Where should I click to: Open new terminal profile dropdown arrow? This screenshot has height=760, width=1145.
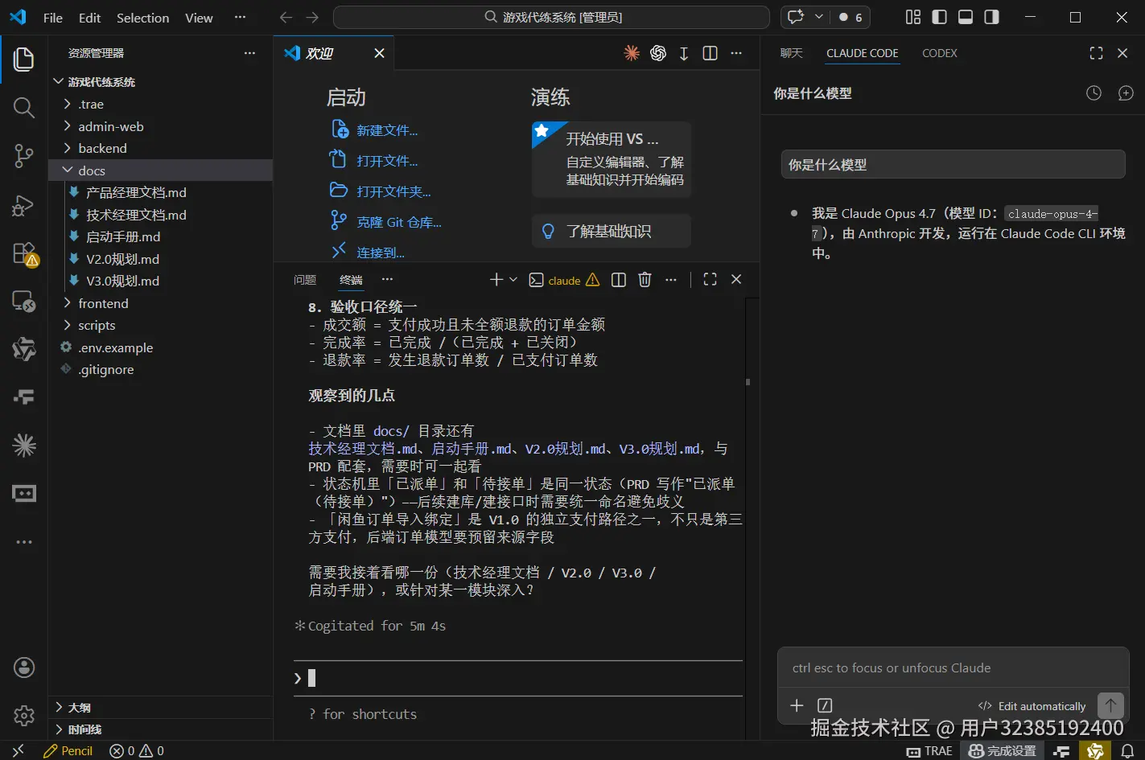point(513,280)
